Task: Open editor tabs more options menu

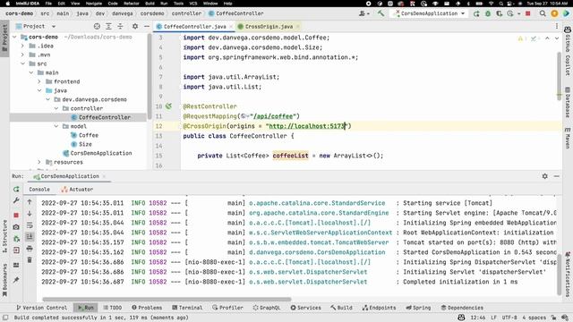Action: (x=557, y=26)
